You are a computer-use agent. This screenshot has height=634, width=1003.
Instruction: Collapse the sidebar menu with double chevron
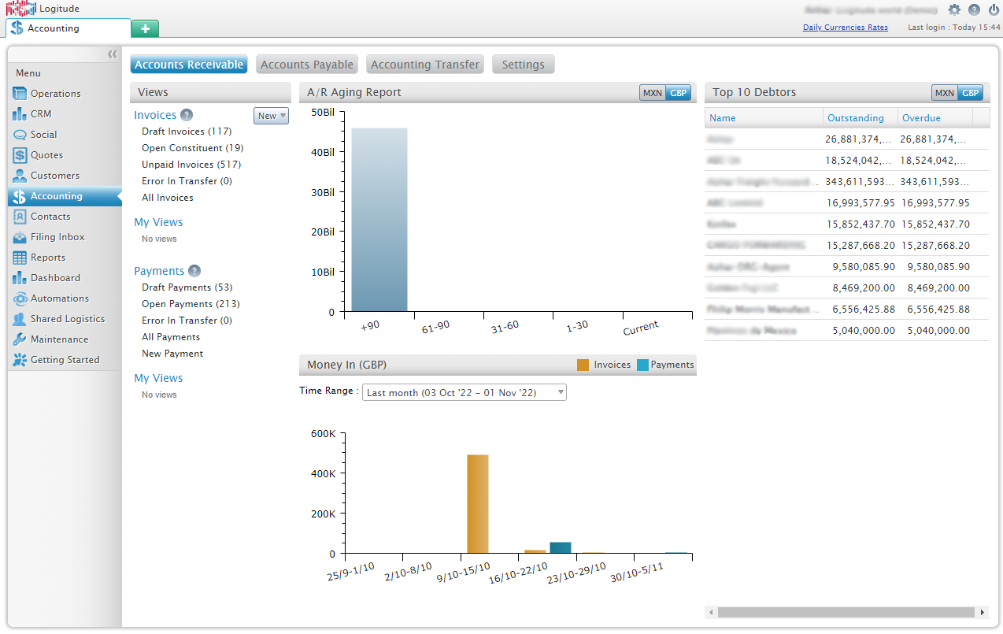coord(112,54)
